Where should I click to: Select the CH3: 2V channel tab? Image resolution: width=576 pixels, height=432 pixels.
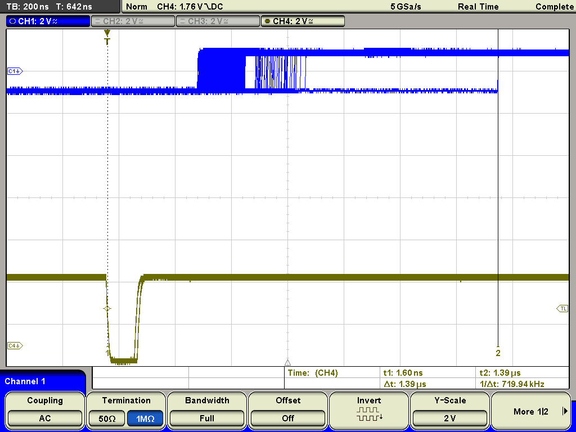pyautogui.click(x=218, y=21)
